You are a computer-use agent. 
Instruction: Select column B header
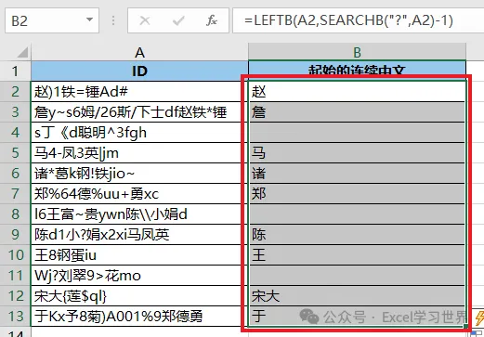tap(357, 52)
